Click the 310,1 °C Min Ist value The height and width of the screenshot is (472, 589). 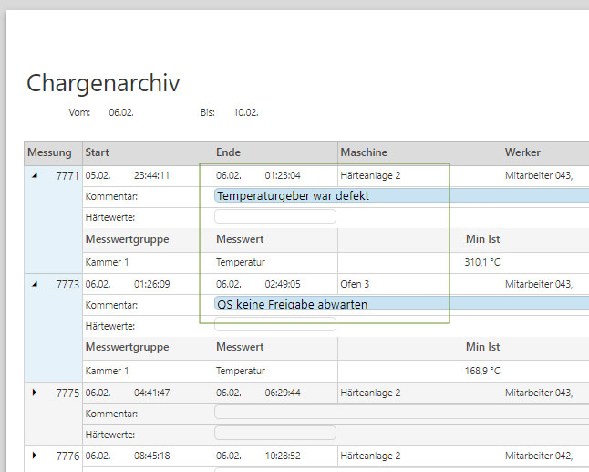click(482, 262)
